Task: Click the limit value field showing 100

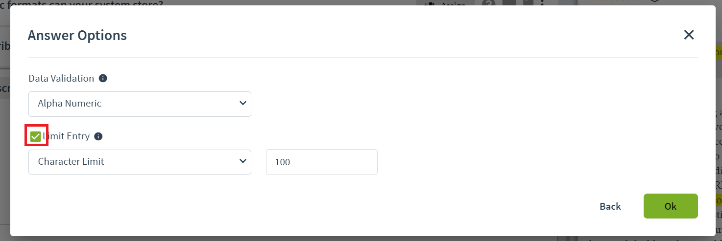Action: pyautogui.click(x=322, y=162)
